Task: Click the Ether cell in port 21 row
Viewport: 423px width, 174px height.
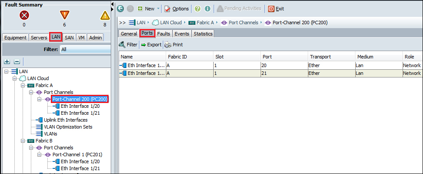Action: tap(331, 73)
